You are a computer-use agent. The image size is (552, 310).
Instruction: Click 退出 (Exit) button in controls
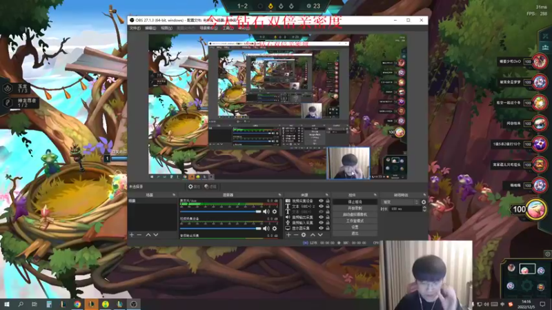point(355,234)
